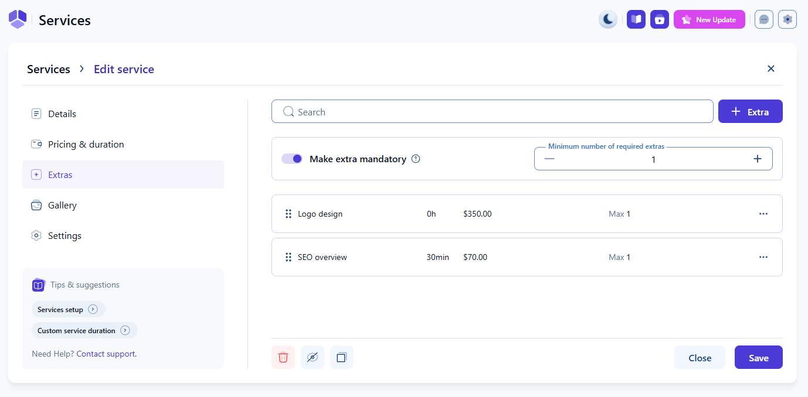
Task: Click into the extras Search field
Action: pyautogui.click(x=493, y=112)
